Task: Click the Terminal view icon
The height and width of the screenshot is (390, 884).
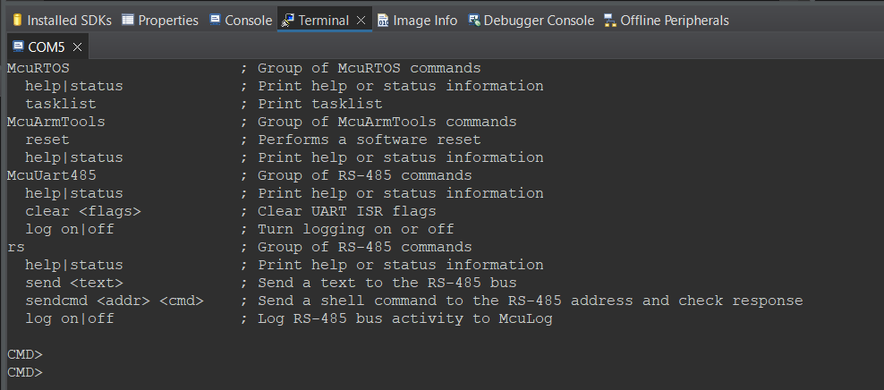Action: [x=288, y=20]
